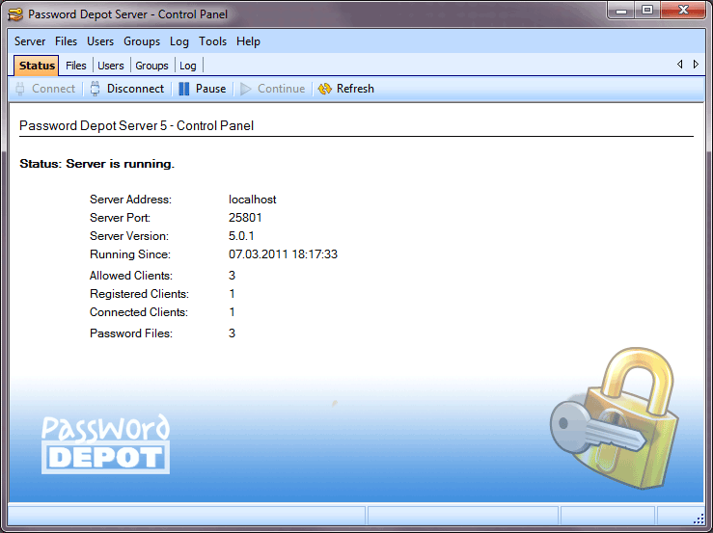Click the blue Pause bars icon
The height and width of the screenshot is (533, 713).
[x=183, y=89]
